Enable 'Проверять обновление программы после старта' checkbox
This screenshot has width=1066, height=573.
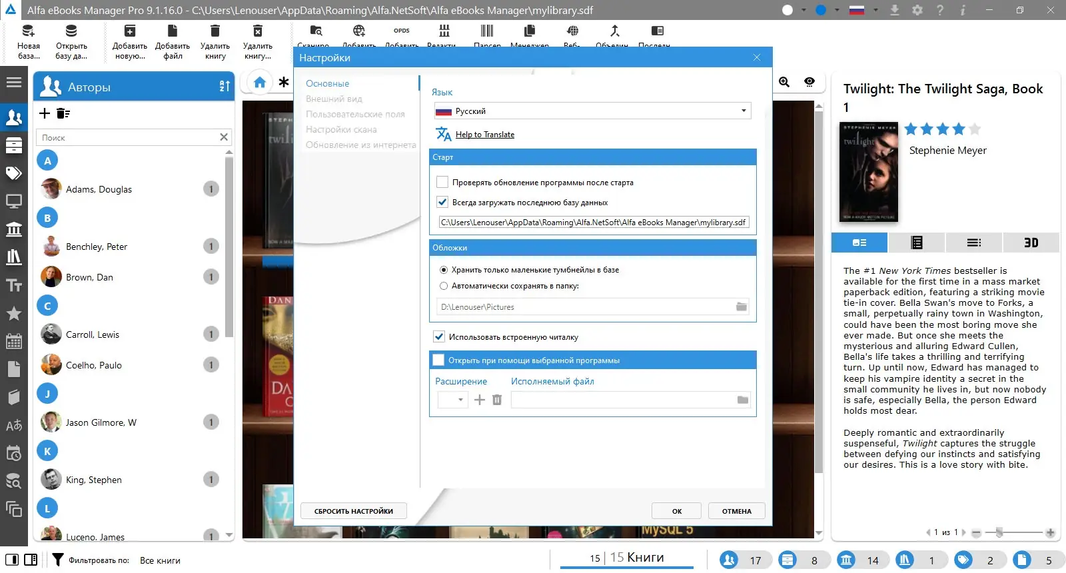442,182
